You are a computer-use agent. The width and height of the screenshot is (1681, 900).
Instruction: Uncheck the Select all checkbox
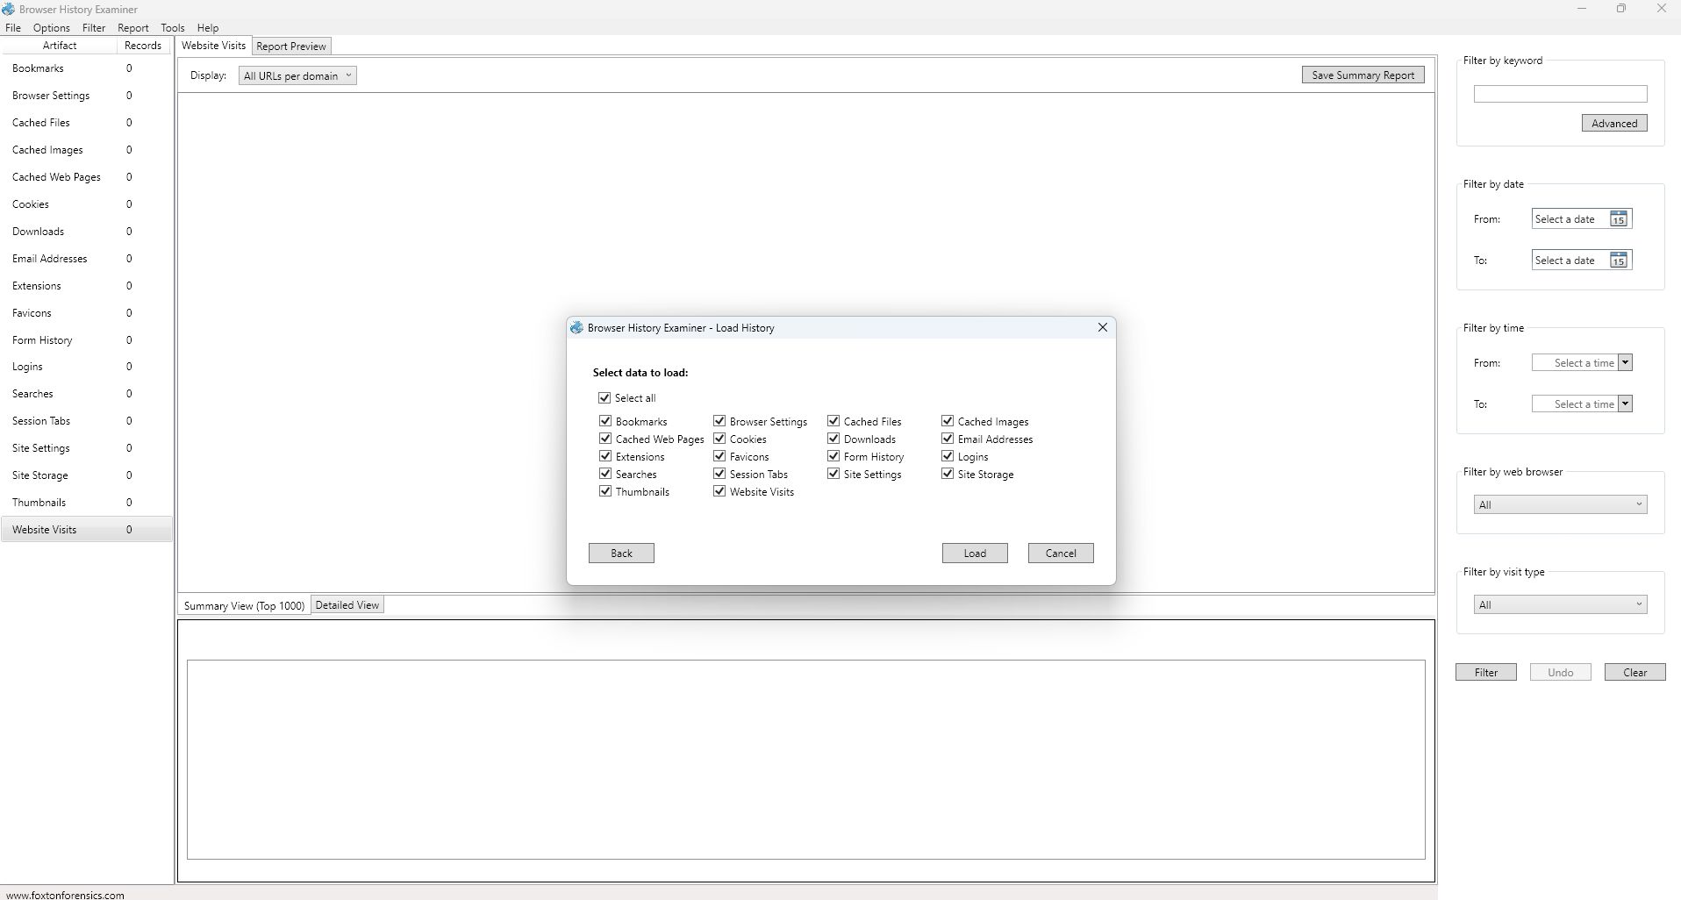(x=604, y=398)
